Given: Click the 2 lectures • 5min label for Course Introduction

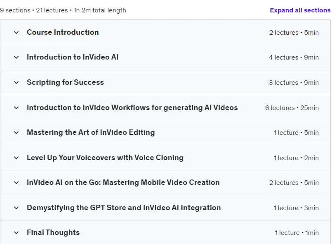Looking at the screenshot, I should (x=294, y=33).
